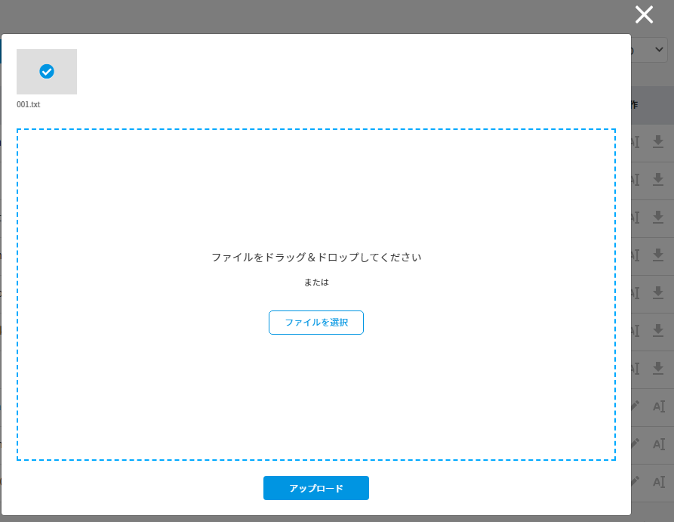
Task: Click the rename text icon in the bottom row
Action: (658, 482)
